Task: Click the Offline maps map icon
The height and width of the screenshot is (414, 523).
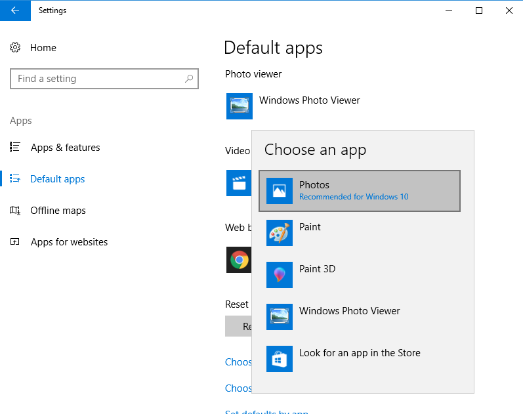Action: tap(14, 210)
